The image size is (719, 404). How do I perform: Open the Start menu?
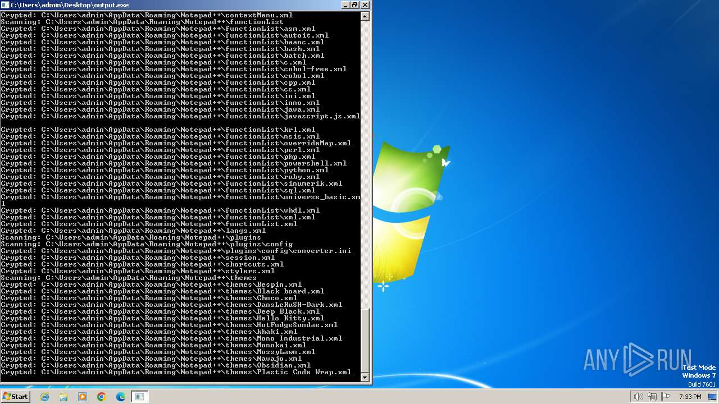point(15,397)
